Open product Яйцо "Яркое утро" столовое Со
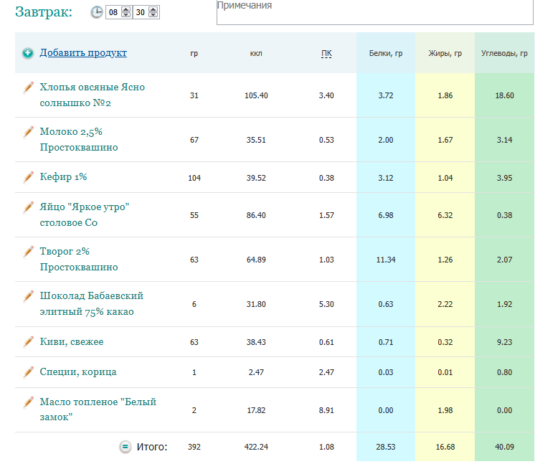 click(x=85, y=214)
